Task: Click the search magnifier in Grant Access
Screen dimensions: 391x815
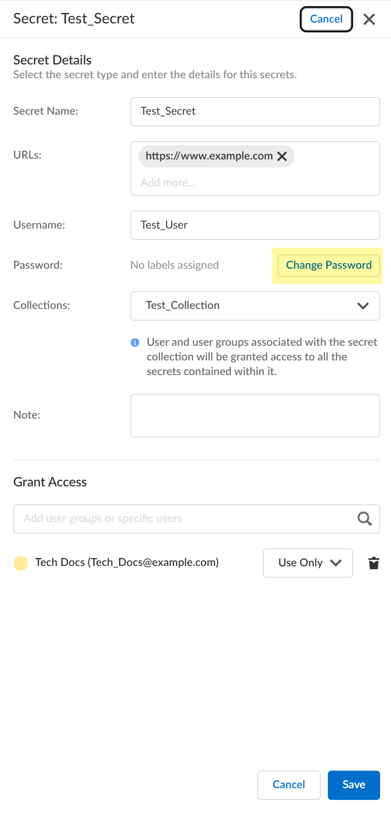Action: click(364, 519)
